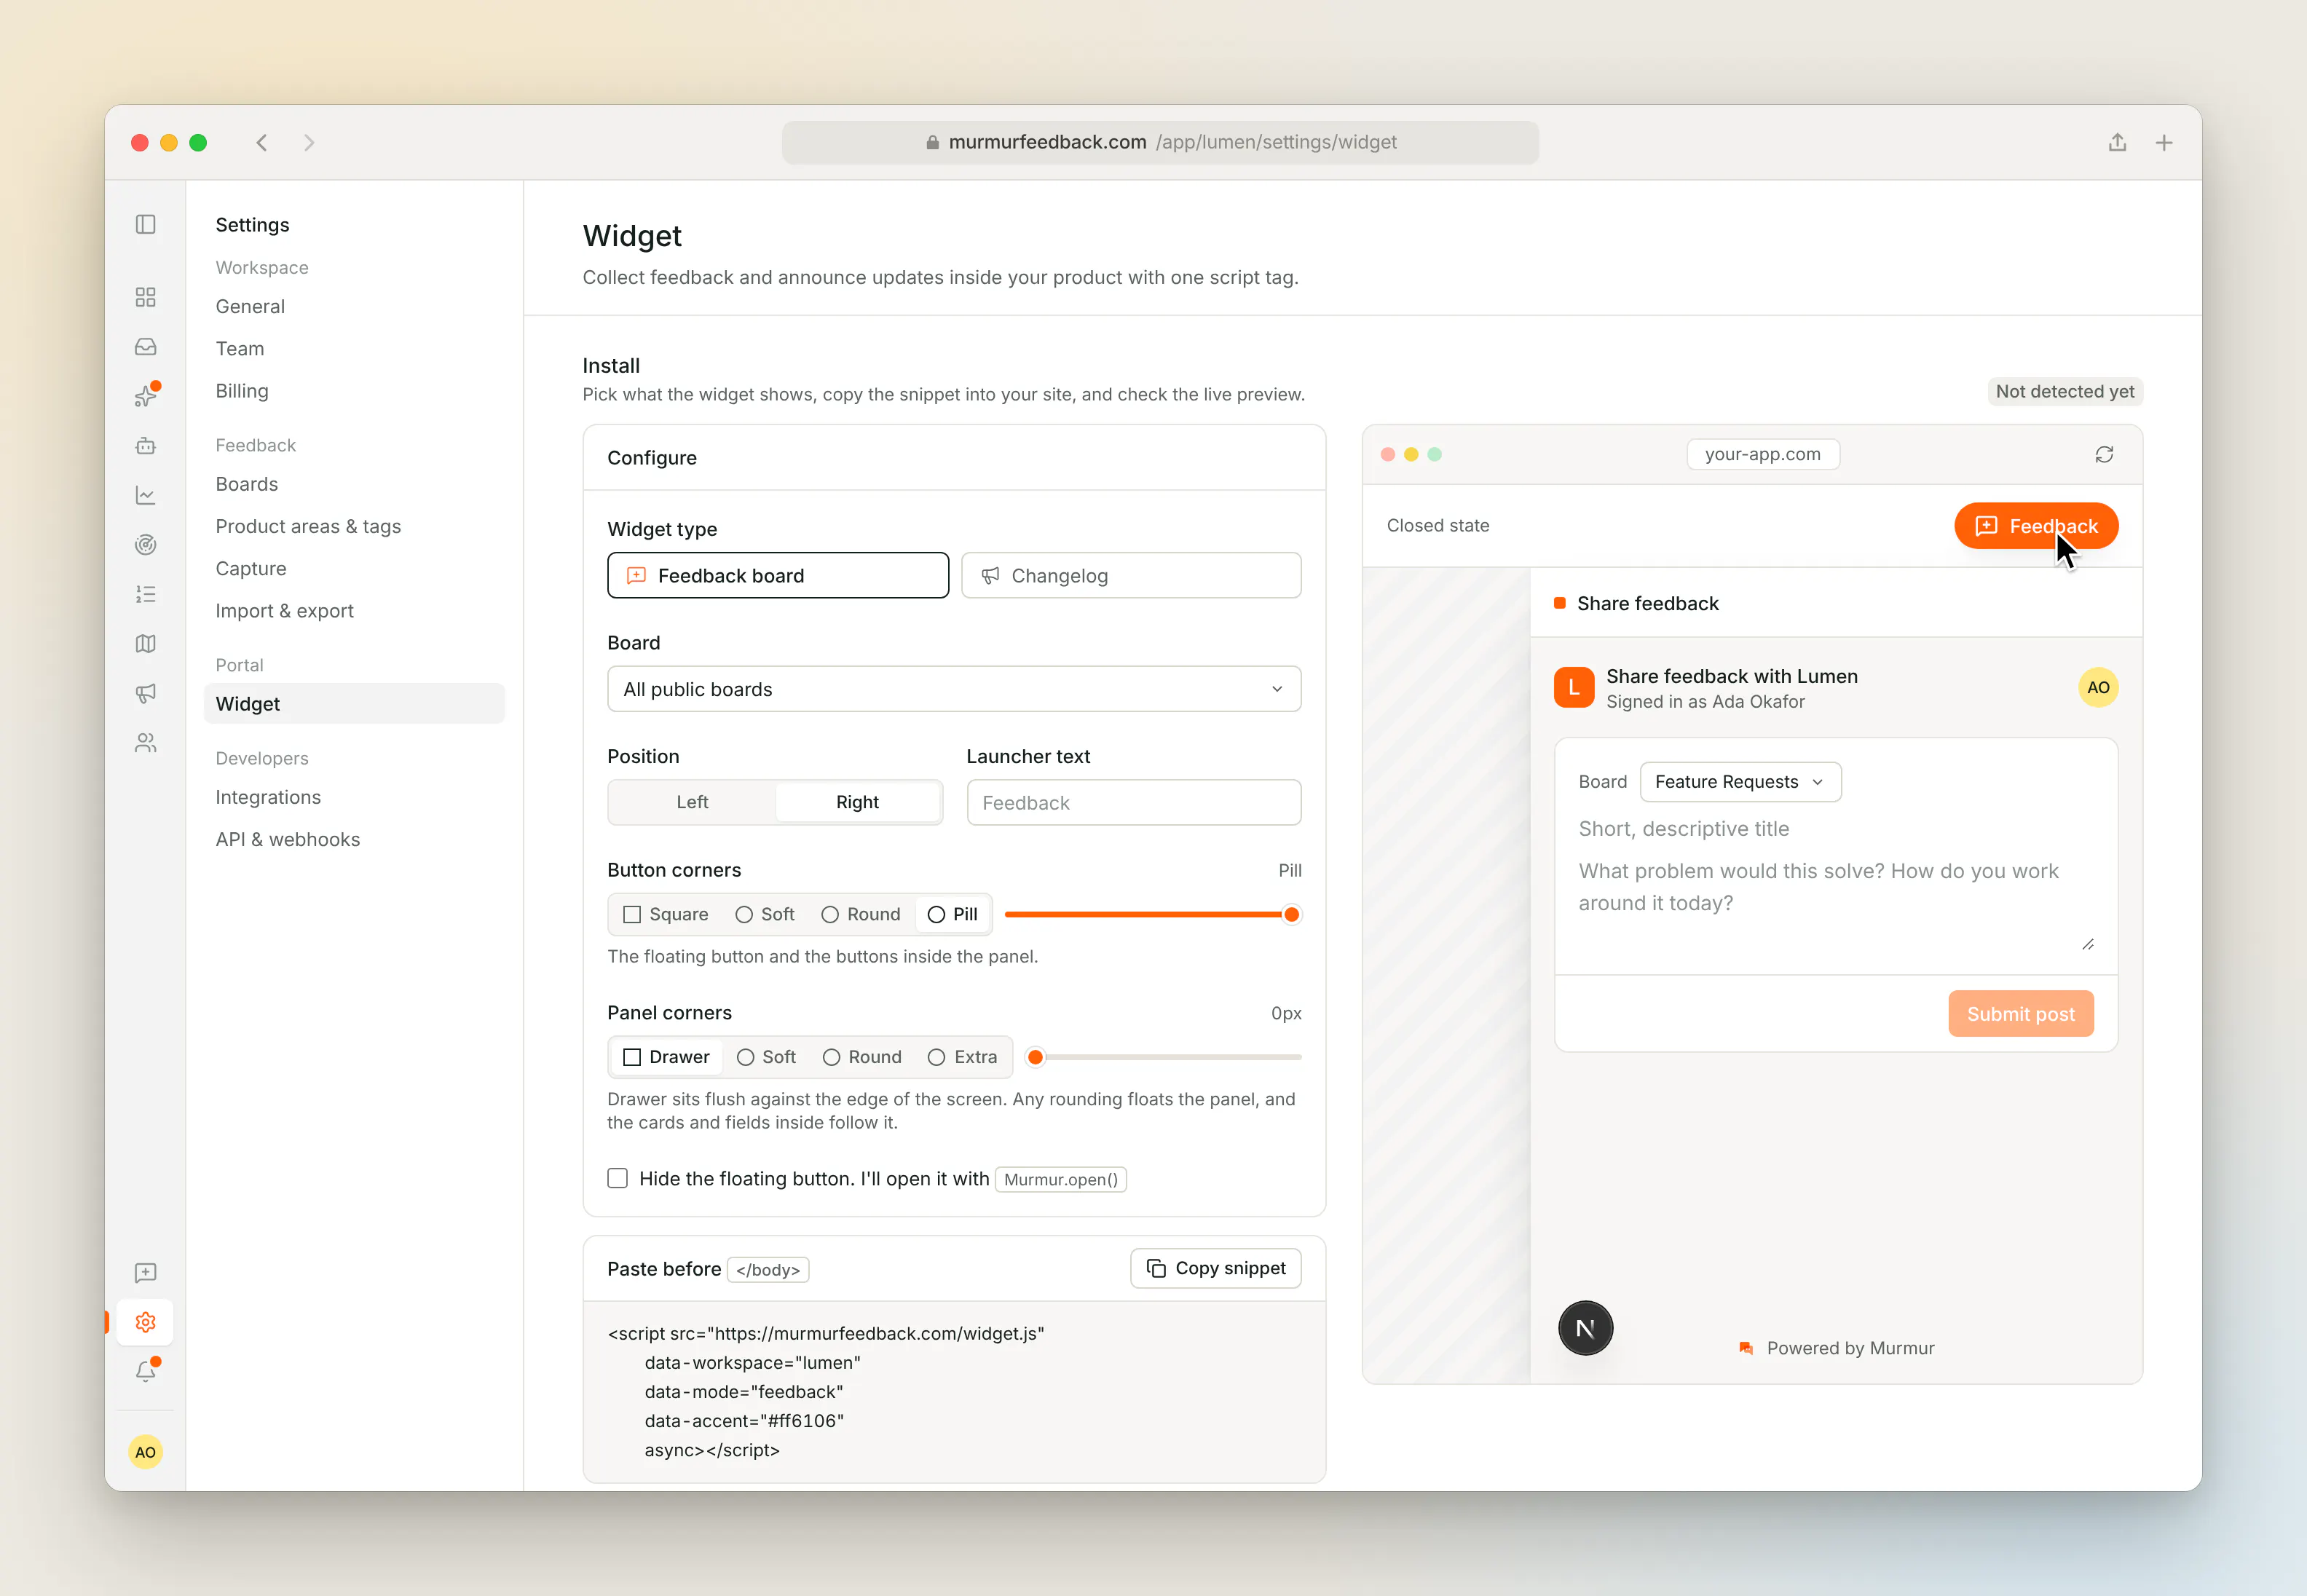
Task: Click the orange Feedback launcher button
Action: (2036, 526)
